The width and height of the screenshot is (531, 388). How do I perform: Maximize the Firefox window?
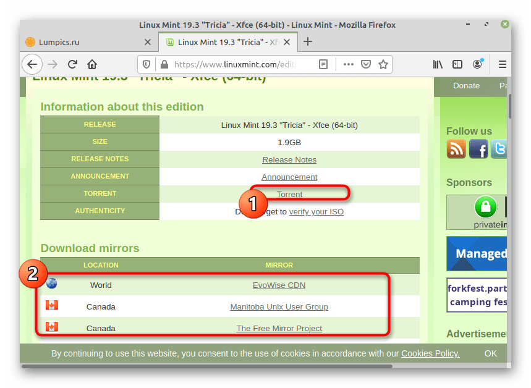(486, 24)
